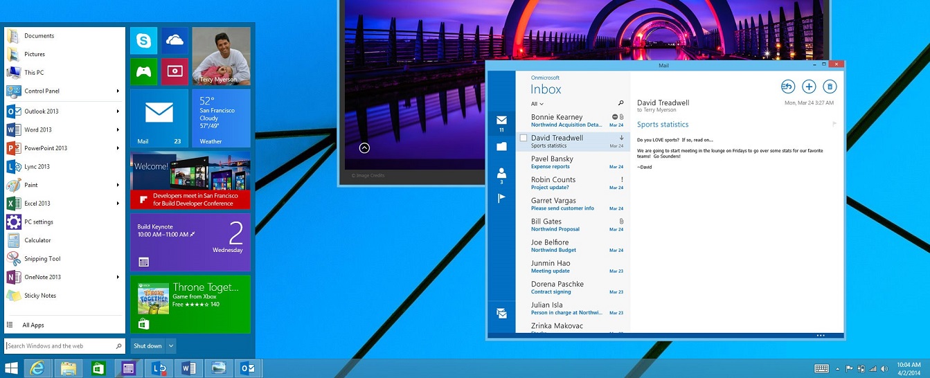The width and height of the screenshot is (930, 378).
Task: Expand the PowerPoint 2013 jump list arrow
Action: 118,148
